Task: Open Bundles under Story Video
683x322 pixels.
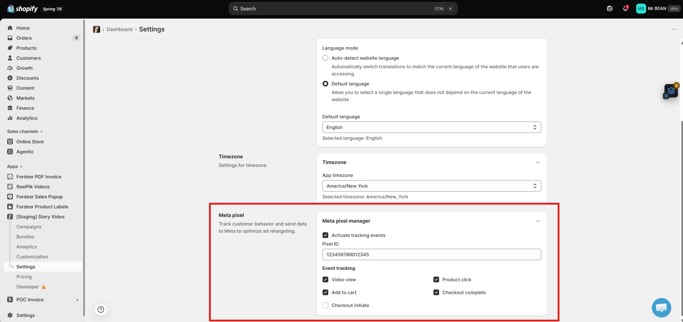Action: [25, 237]
